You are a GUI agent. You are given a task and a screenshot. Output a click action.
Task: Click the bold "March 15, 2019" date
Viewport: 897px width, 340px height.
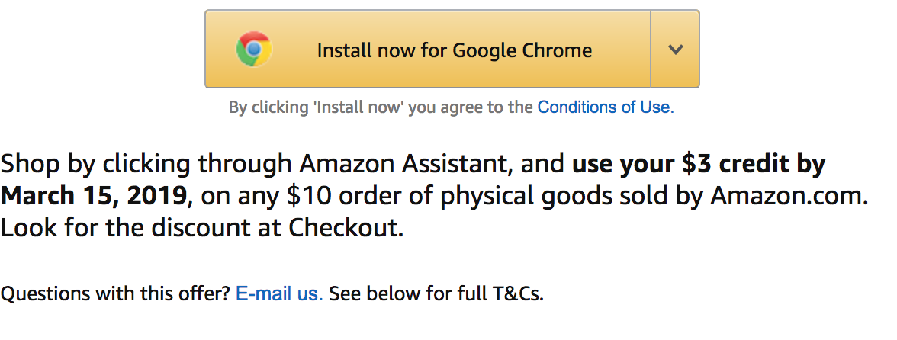click(94, 195)
